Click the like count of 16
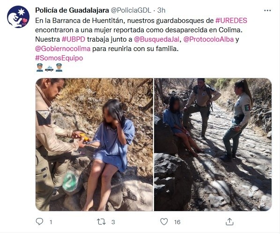 [x=177, y=222]
